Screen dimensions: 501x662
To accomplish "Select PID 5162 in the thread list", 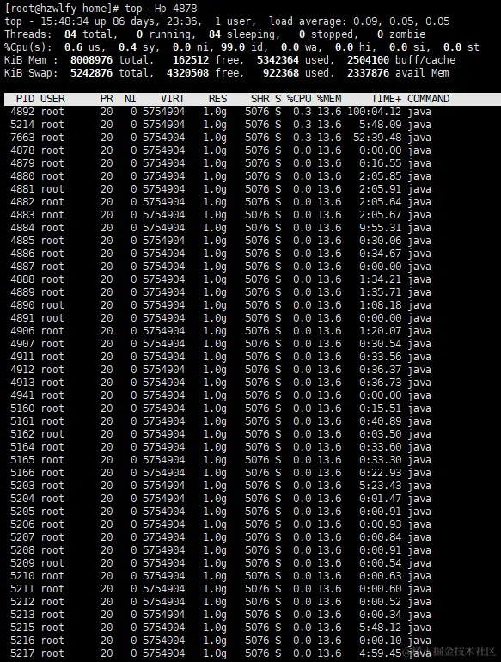I will point(22,434).
